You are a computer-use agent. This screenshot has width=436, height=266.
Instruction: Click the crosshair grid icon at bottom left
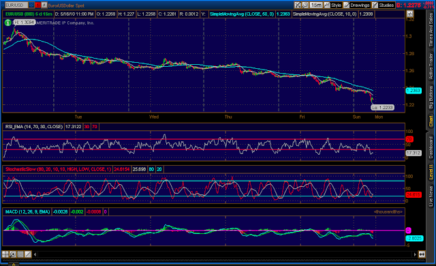pyautogui.click(x=5, y=254)
